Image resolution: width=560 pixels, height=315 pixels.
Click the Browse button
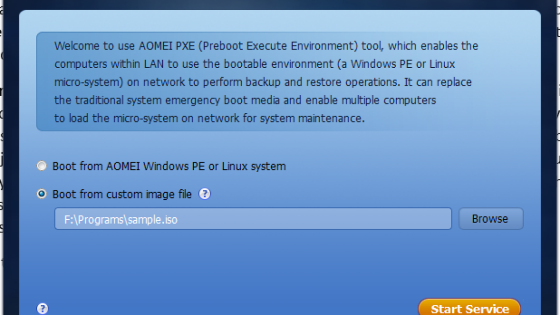click(490, 219)
